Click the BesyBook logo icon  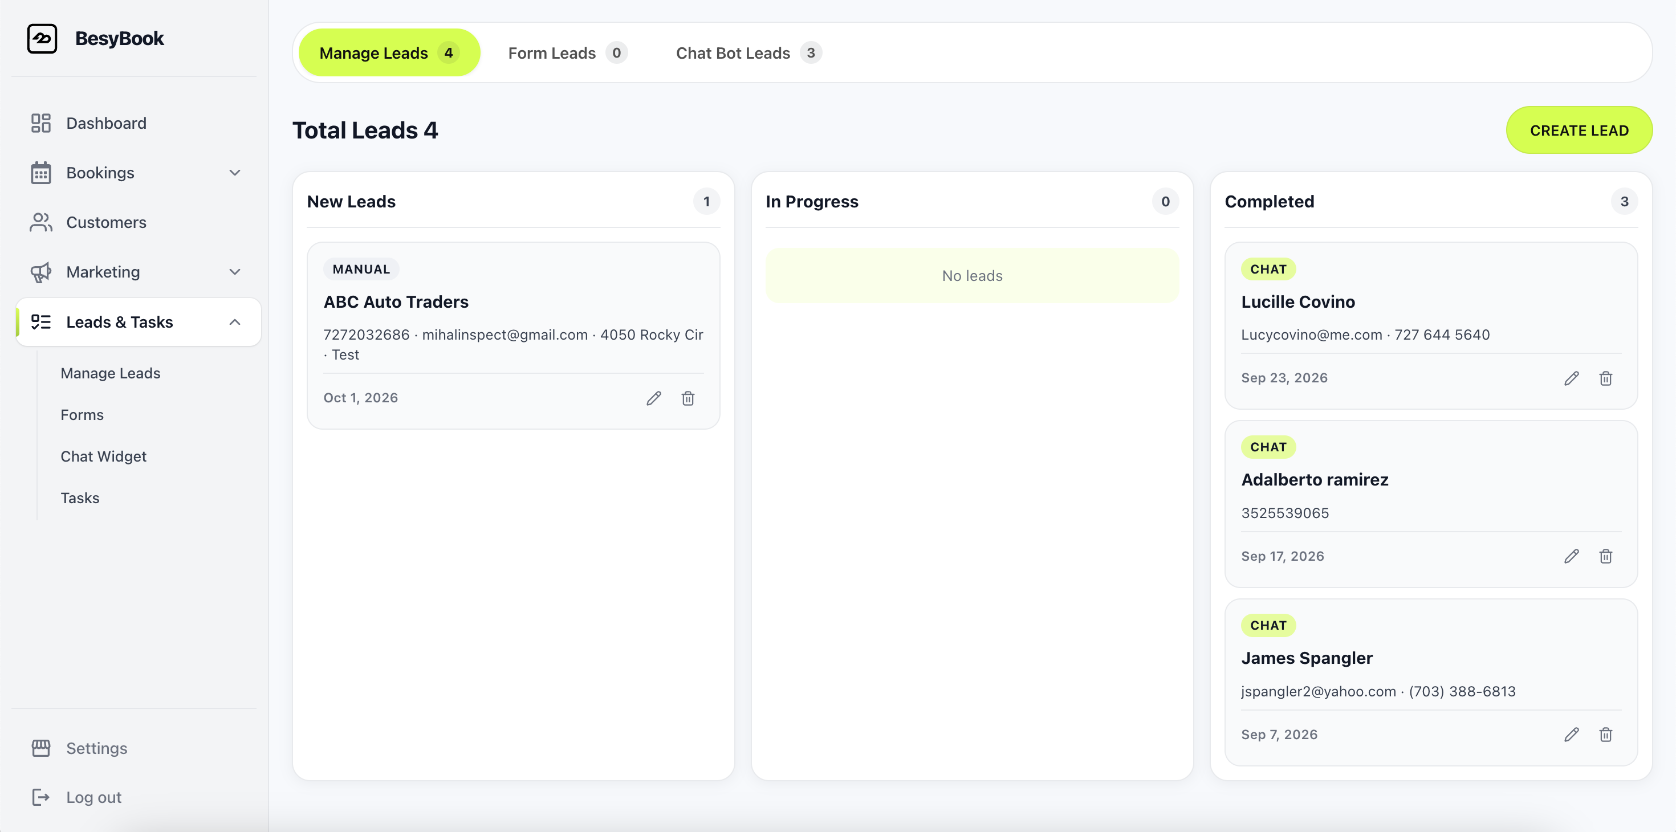pos(42,38)
